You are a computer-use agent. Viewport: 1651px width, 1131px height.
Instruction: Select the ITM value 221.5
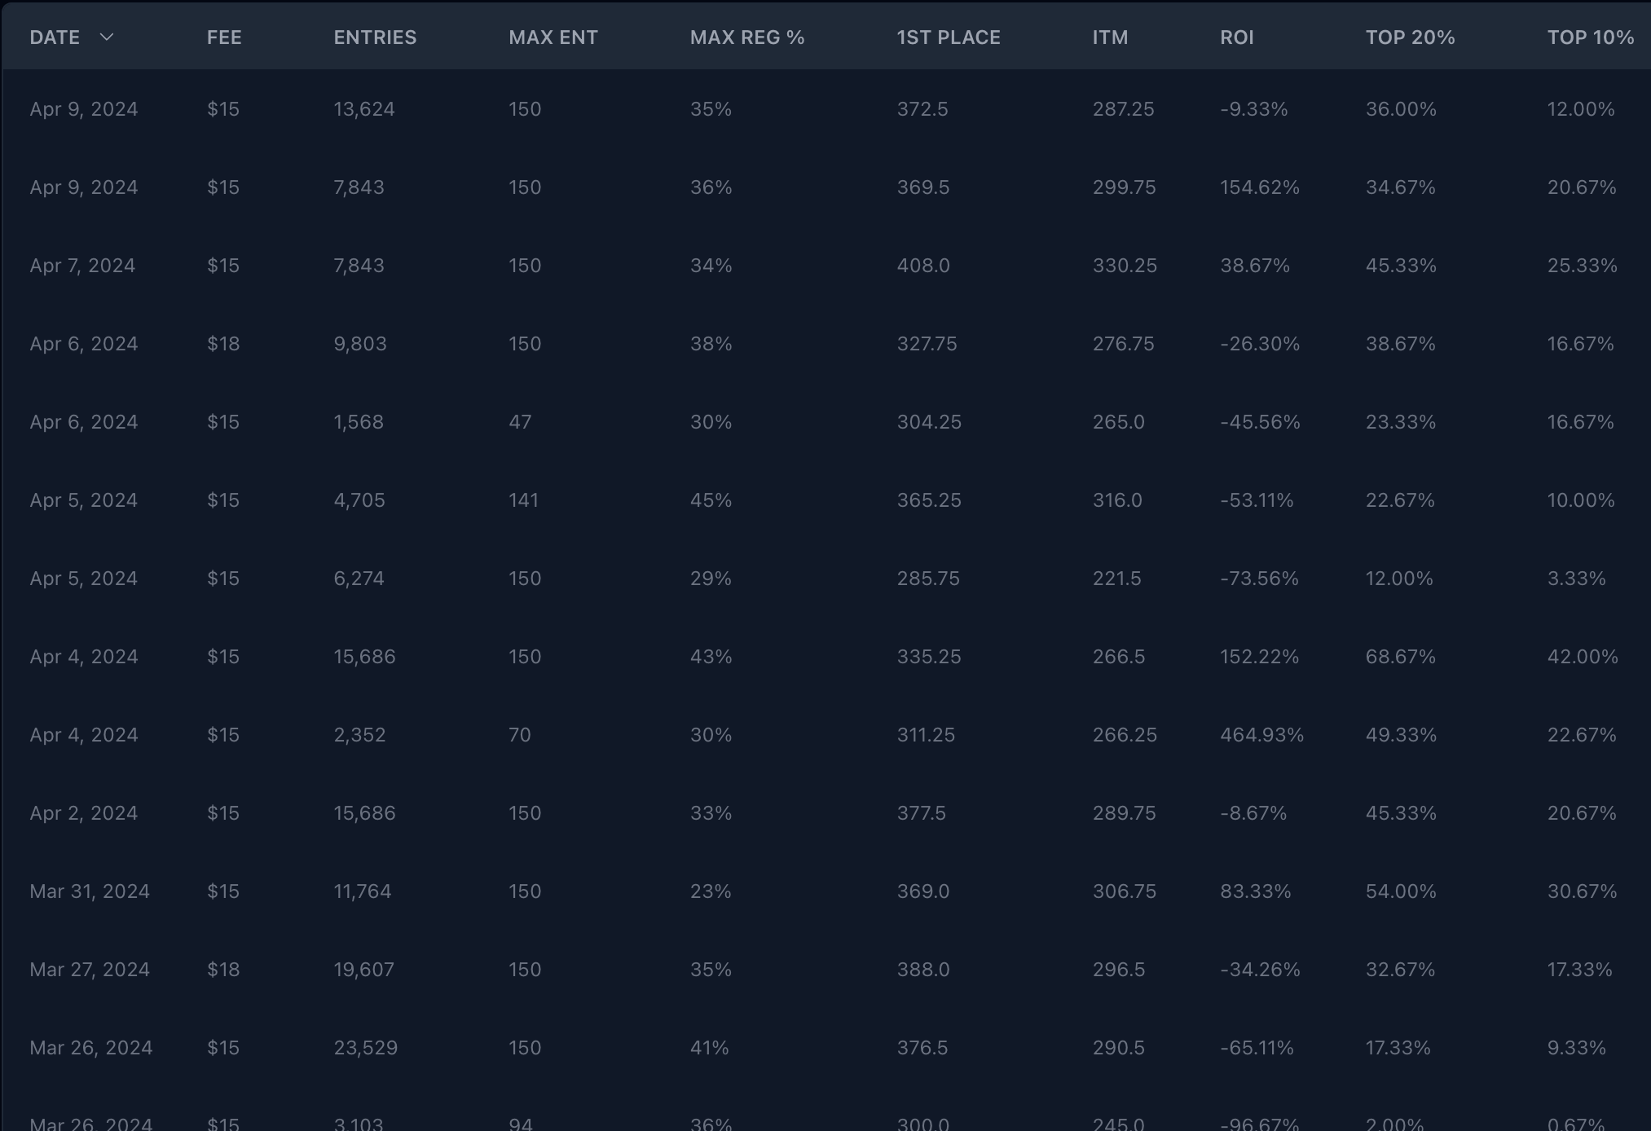[x=1116, y=579]
